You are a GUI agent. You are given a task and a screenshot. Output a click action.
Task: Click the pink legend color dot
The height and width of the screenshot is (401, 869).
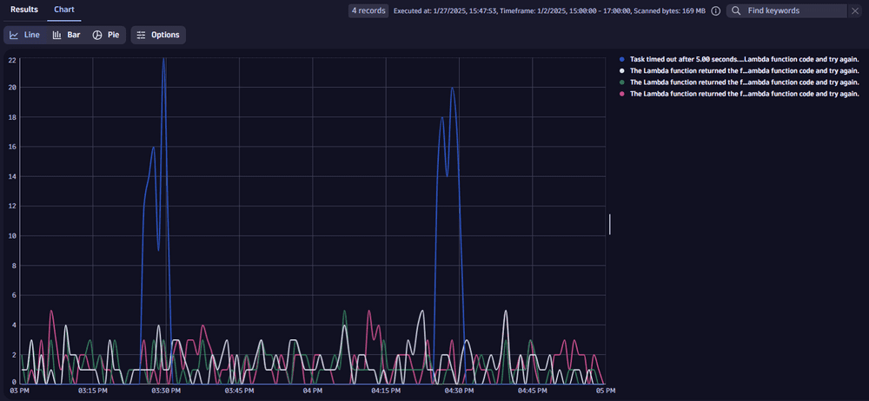pos(622,94)
